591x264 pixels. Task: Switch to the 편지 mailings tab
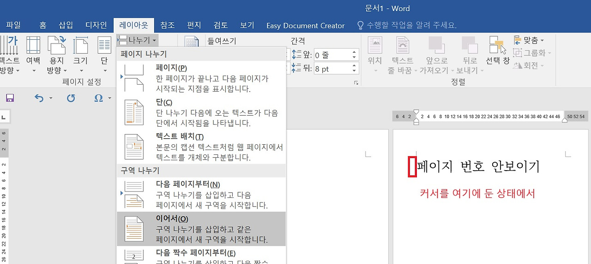pos(194,25)
